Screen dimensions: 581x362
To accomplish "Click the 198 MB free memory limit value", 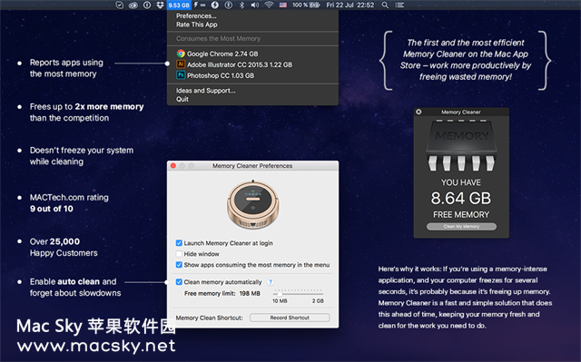I will point(250,294).
